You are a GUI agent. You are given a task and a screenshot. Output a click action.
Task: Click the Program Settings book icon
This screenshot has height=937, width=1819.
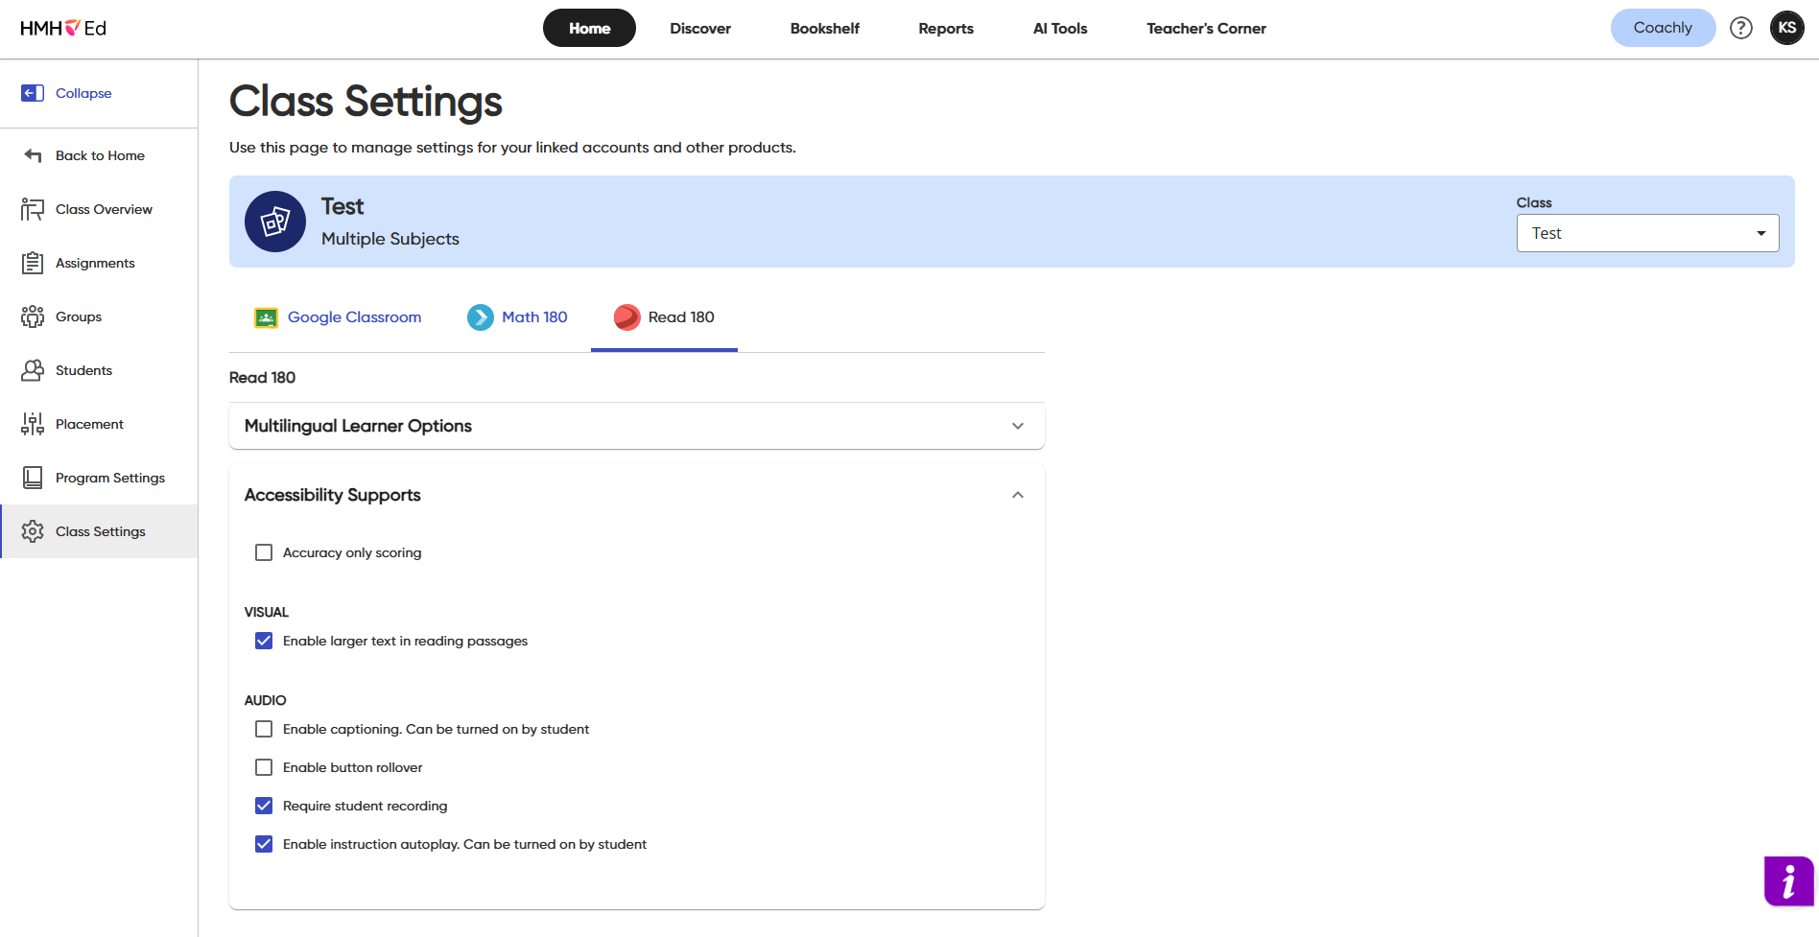click(33, 478)
